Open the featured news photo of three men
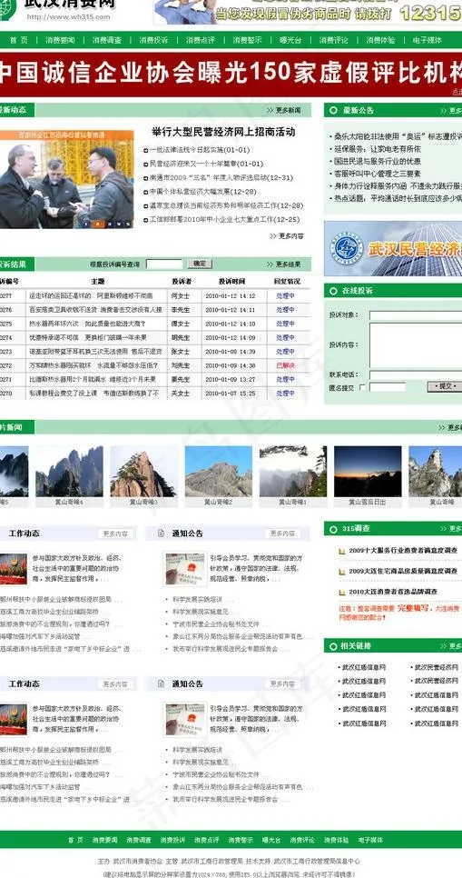 tap(66, 179)
